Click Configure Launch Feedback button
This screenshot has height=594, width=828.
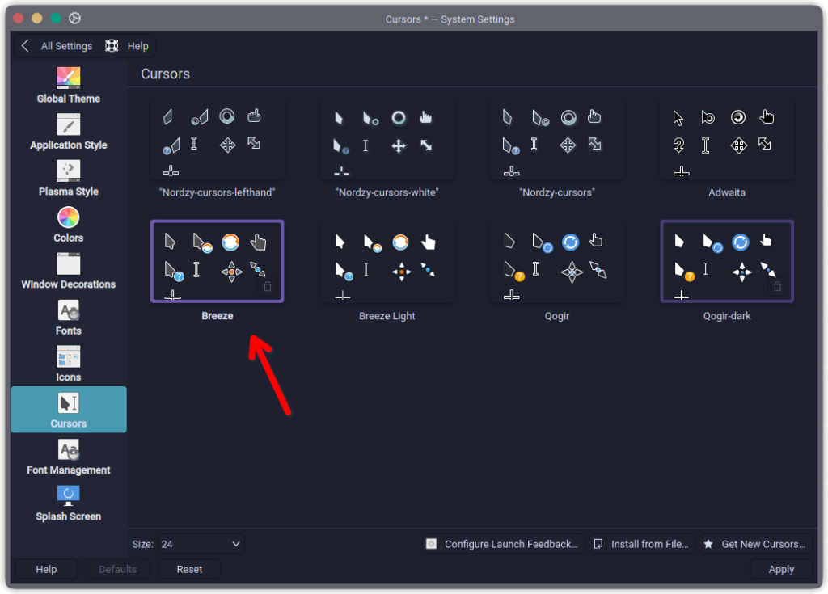503,544
